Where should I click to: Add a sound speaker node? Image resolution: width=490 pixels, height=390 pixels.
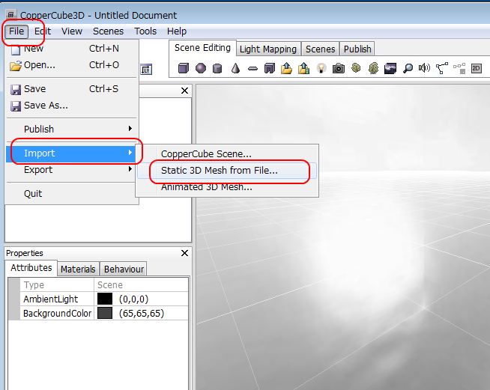pyautogui.click(x=424, y=68)
